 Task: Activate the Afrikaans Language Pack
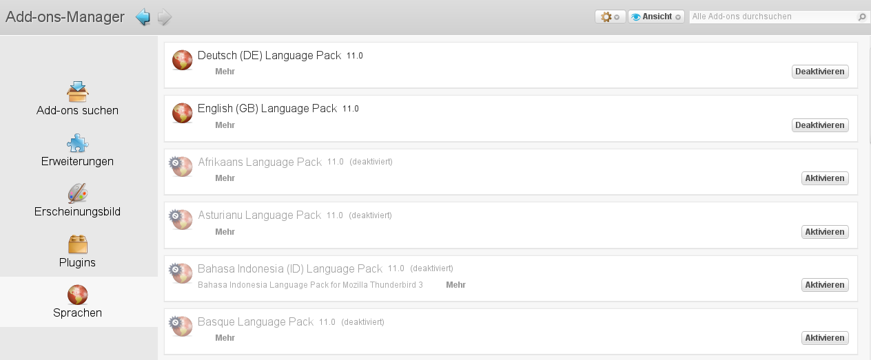824,178
